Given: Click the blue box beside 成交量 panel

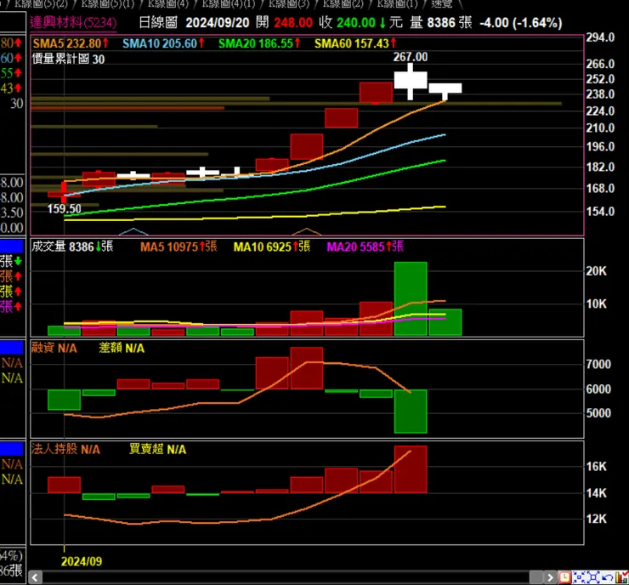Looking at the screenshot, I should coord(12,246).
